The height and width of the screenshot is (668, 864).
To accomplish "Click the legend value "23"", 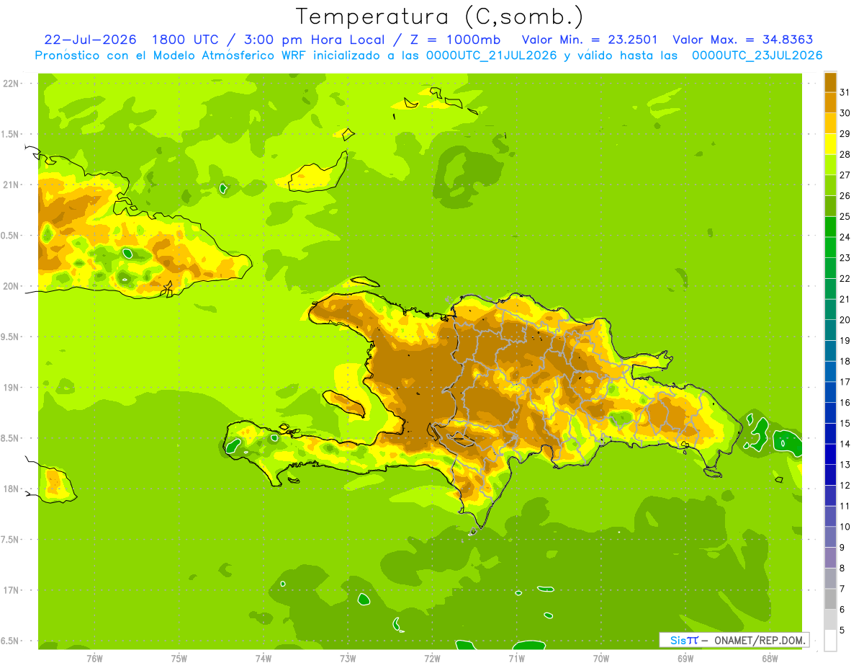I will pyautogui.click(x=845, y=258).
